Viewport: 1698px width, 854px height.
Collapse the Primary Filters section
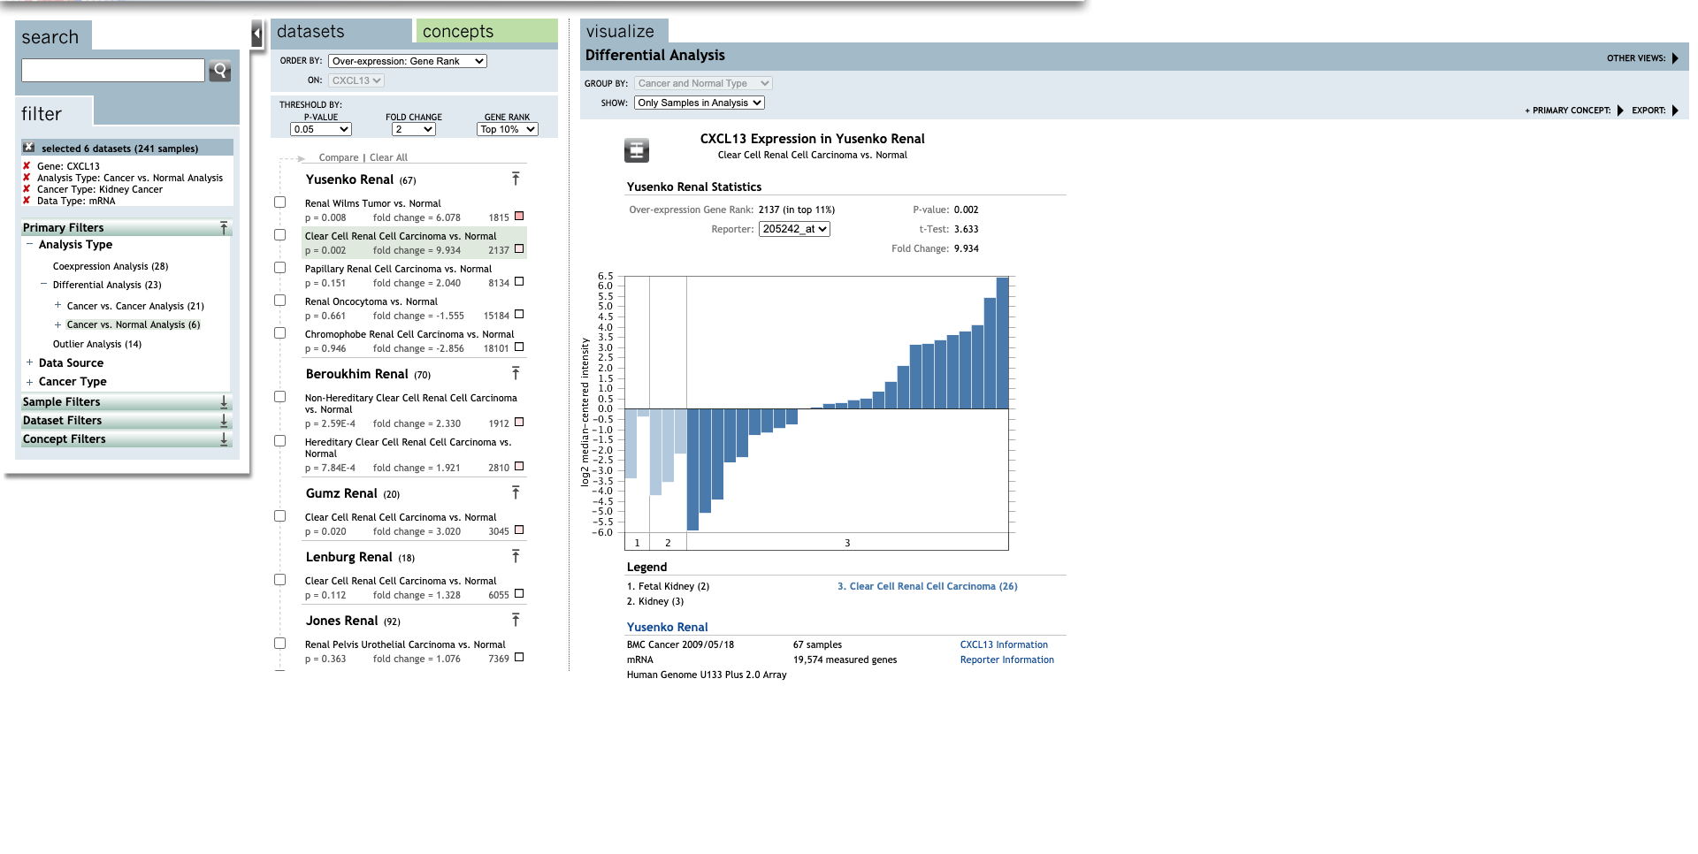pos(224,228)
